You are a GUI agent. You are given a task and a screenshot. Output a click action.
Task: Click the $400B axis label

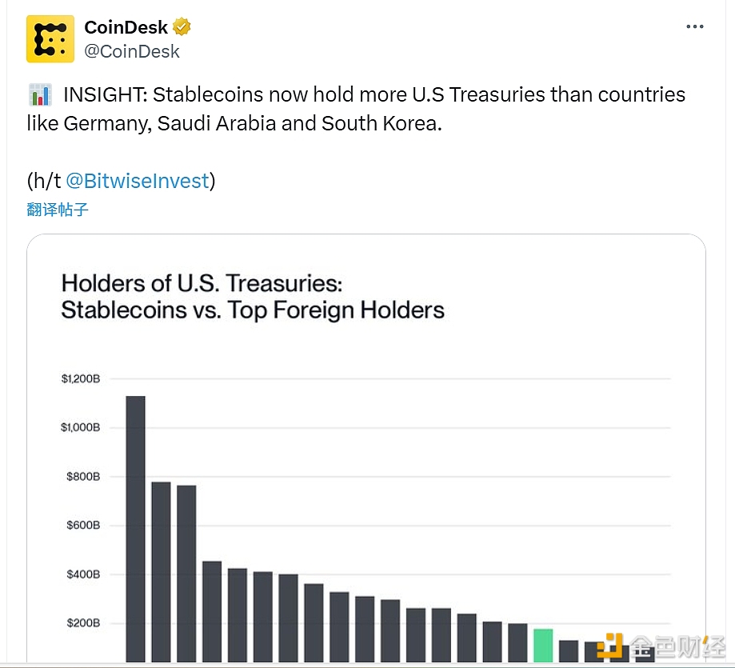pyautogui.click(x=83, y=574)
